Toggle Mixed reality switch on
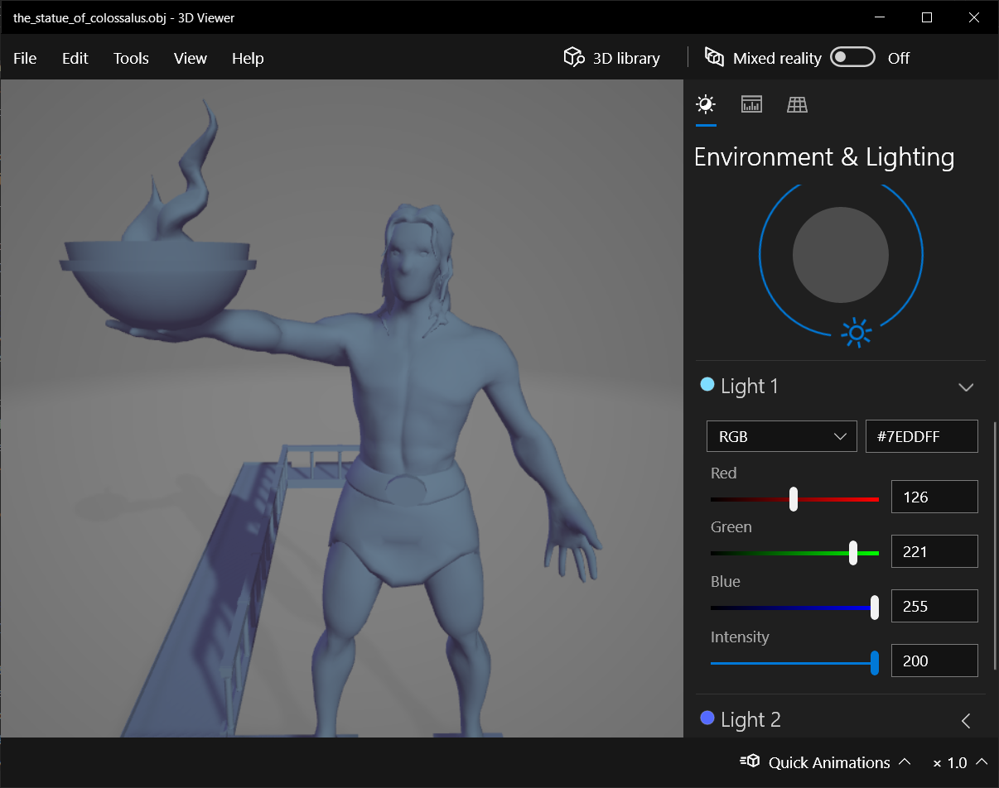Screen dimensions: 999x788 click(x=852, y=57)
